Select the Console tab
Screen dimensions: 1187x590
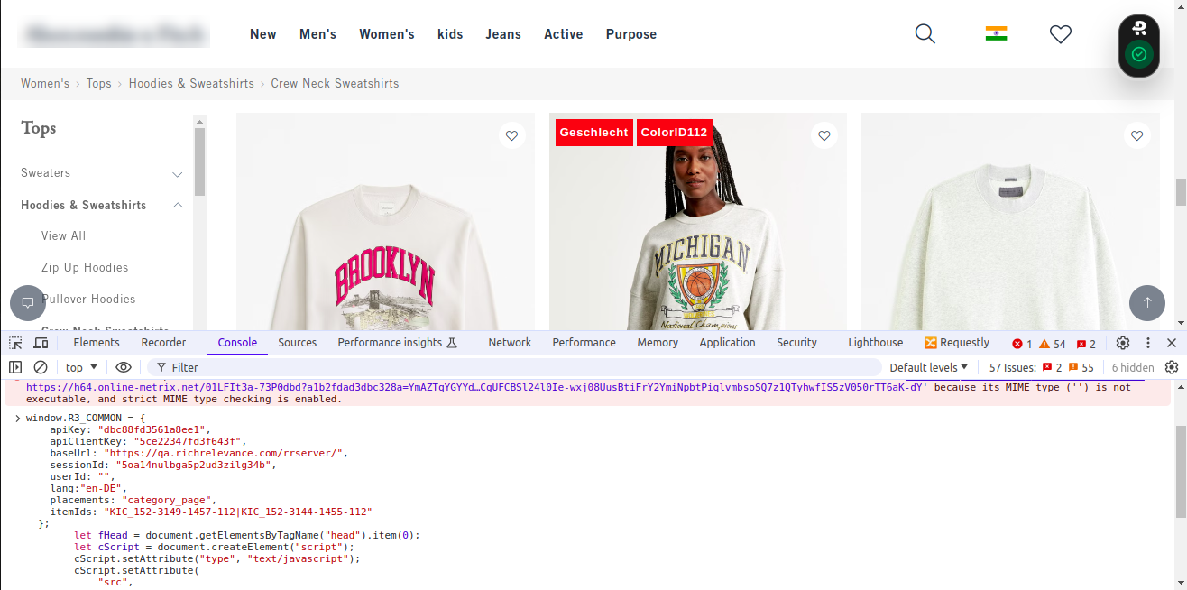coord(237,343)
